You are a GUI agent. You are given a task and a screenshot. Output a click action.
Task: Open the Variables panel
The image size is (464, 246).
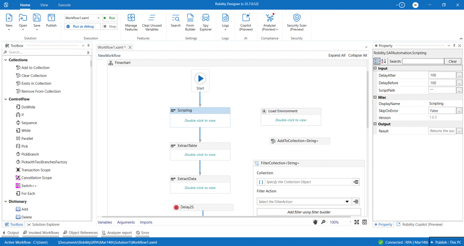point(105,222)
